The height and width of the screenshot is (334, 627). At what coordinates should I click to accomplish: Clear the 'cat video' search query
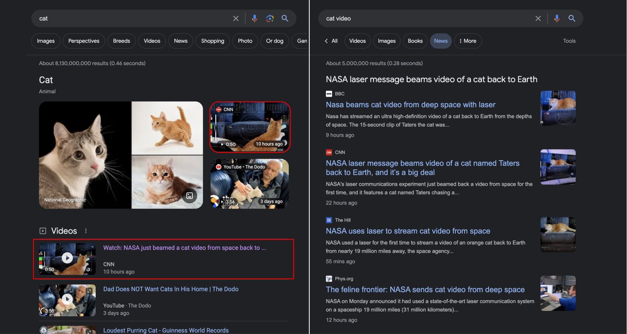[538, 19]
